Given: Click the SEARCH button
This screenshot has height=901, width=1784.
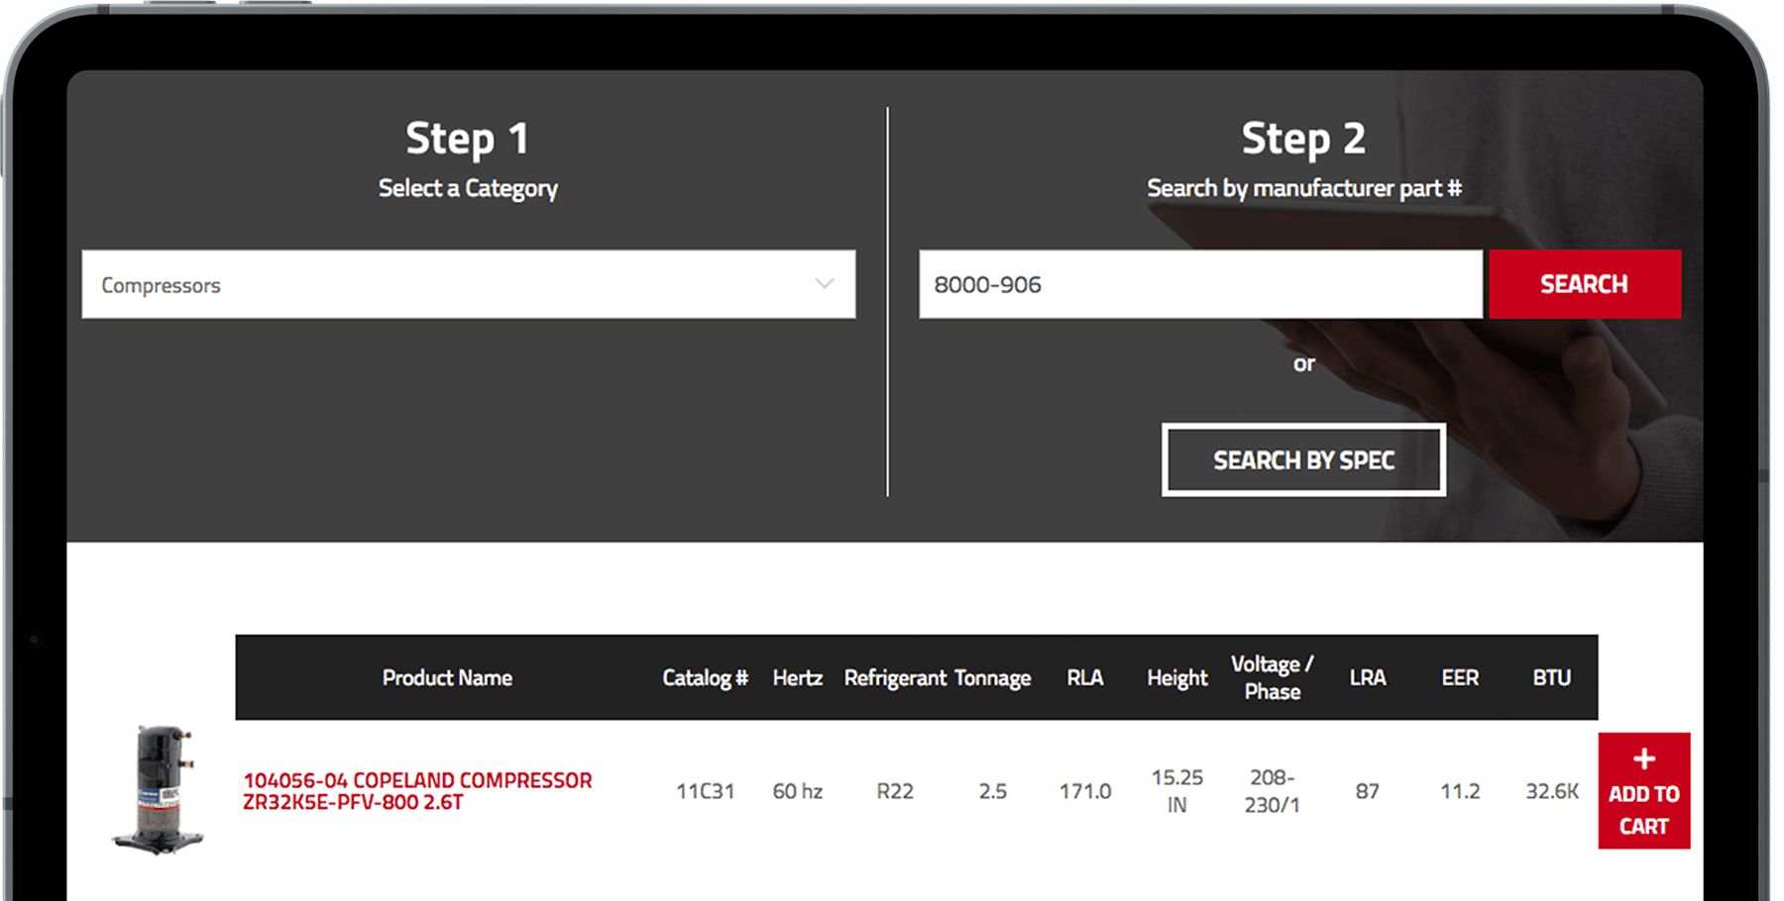Looking at the screenshot, I should [1584, 284].
